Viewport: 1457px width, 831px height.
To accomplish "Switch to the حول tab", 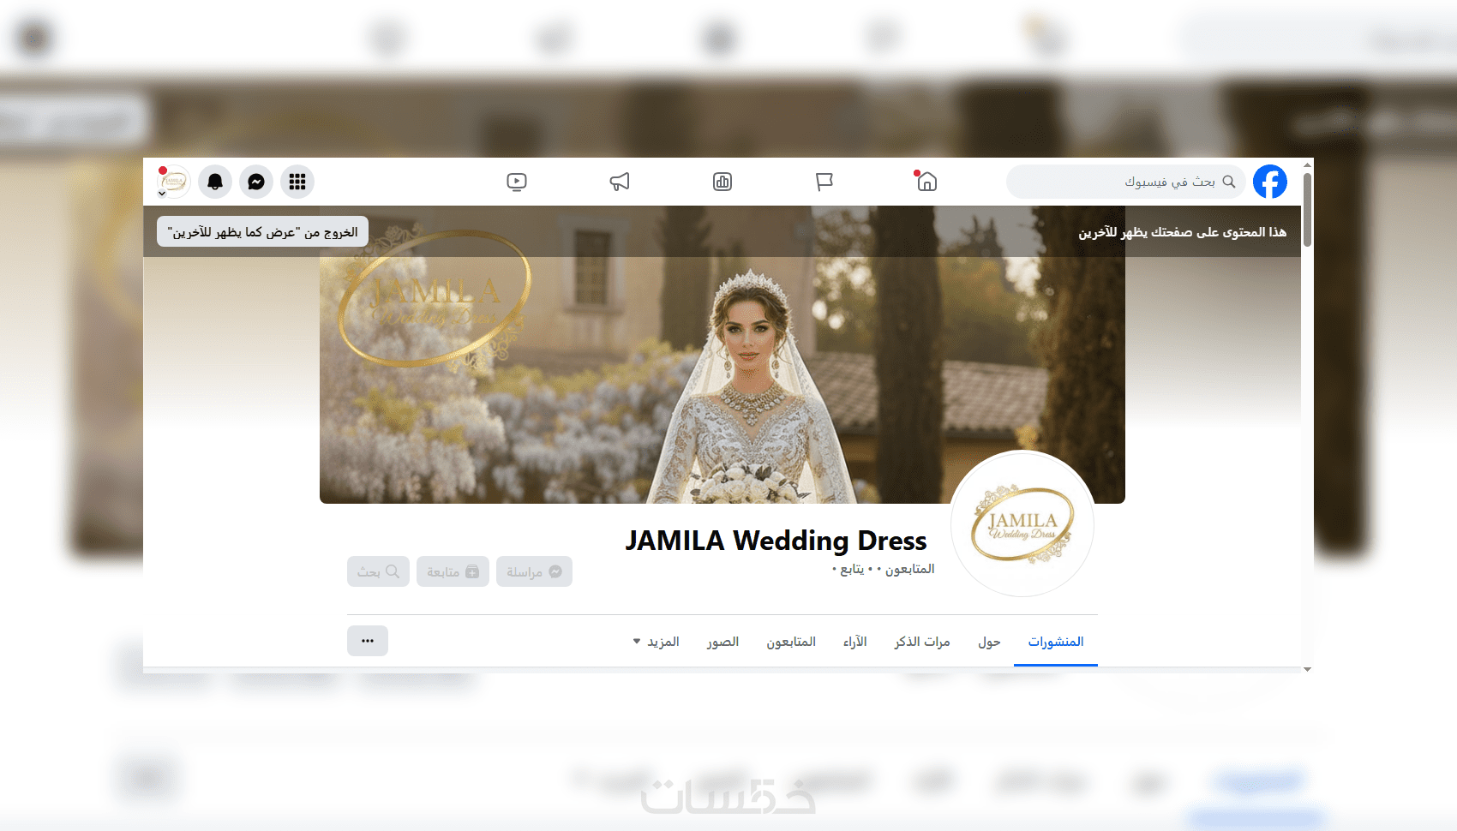I will 989,642.
